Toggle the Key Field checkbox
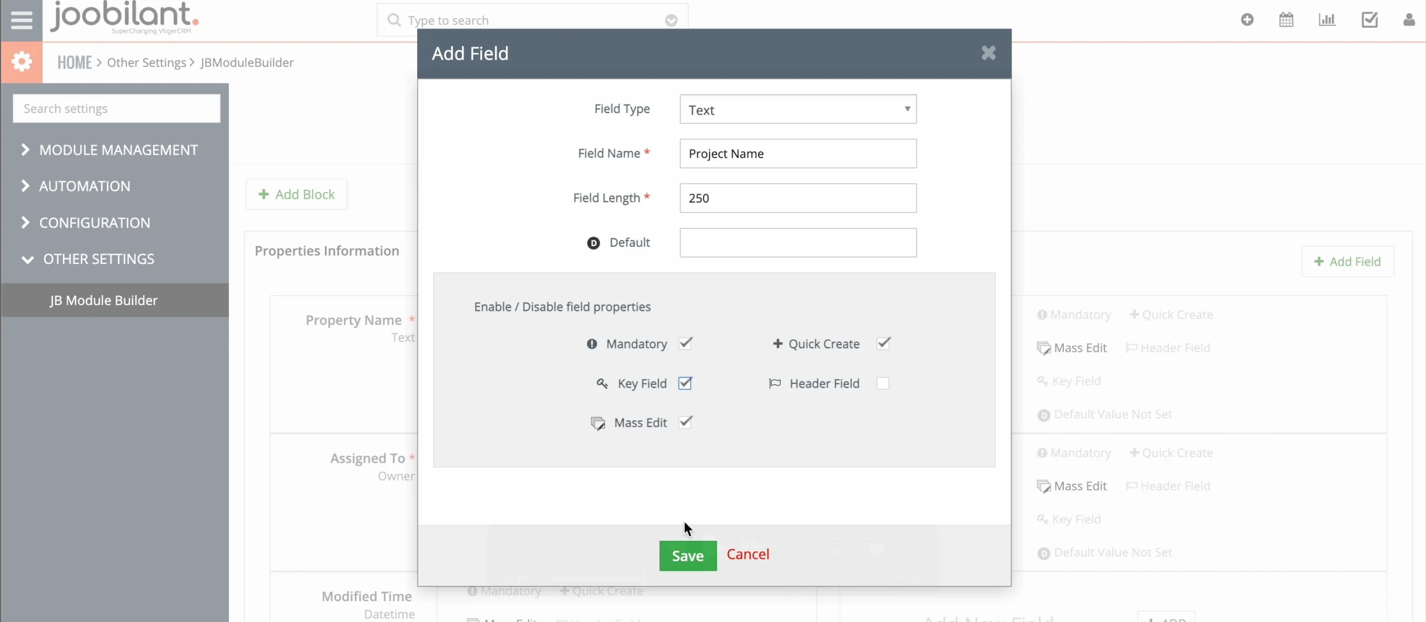Image resolution: width=1426 pixels, height=622 pixels. pyautogui.click(x=685, y=383)
